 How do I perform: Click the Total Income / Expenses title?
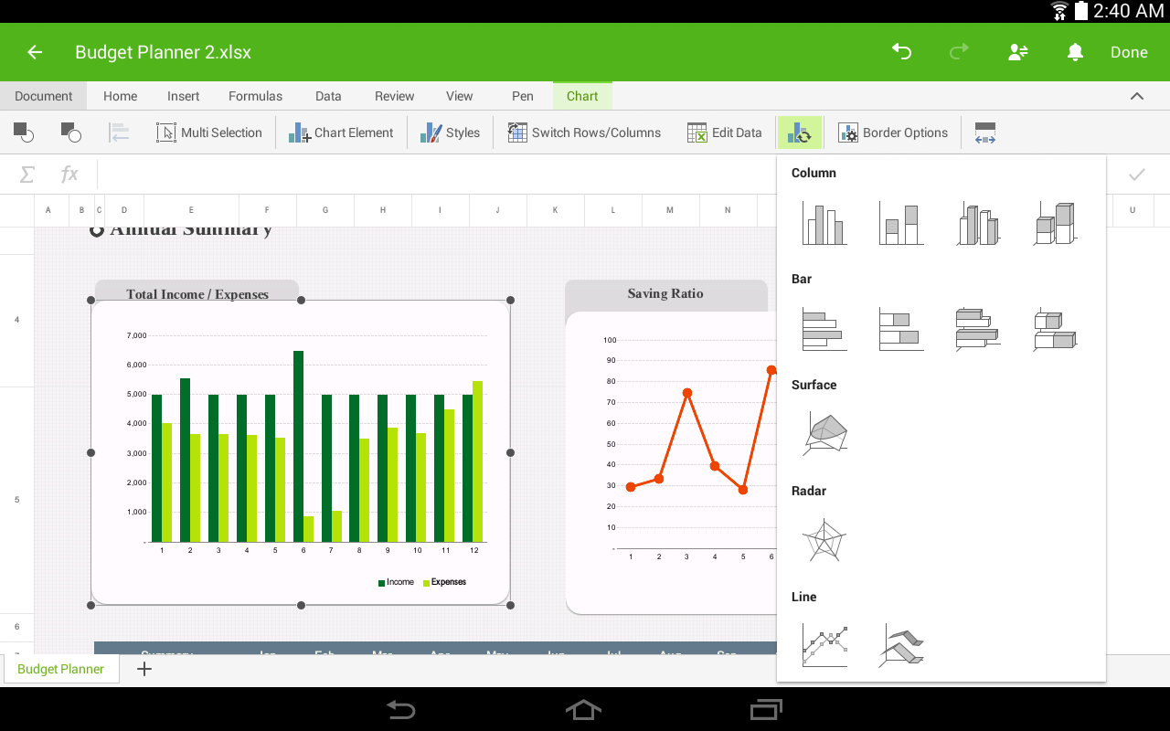coord(197,294)
